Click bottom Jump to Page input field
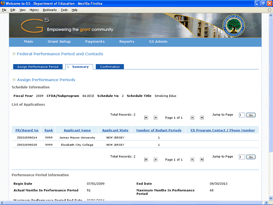 tap(242, 157)
